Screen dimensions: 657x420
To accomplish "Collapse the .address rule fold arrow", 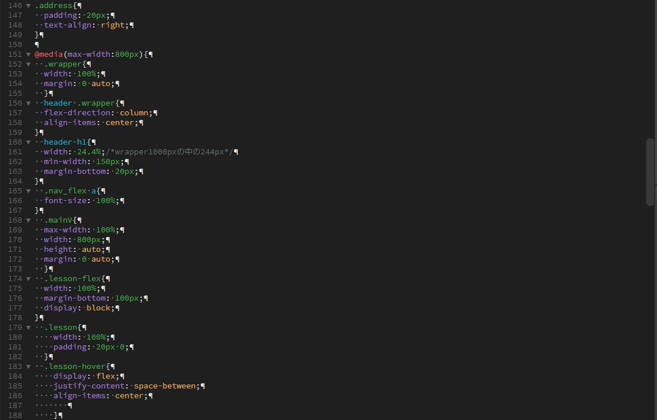I will [28, 6].
